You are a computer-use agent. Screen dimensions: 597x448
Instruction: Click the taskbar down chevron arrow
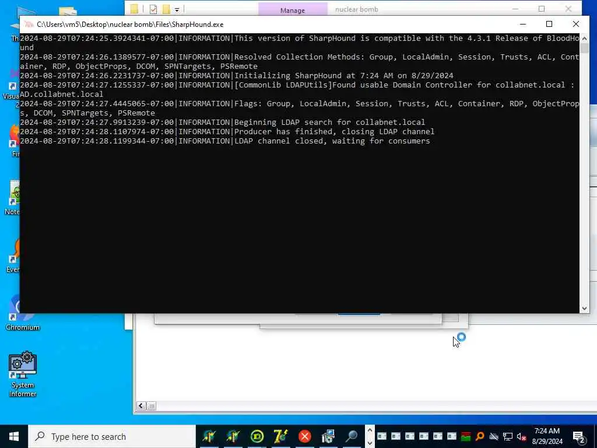pyautogui.click(x=369, y=443)
